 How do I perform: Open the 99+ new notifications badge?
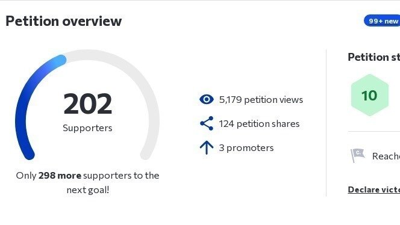click(x=382, y=21)
